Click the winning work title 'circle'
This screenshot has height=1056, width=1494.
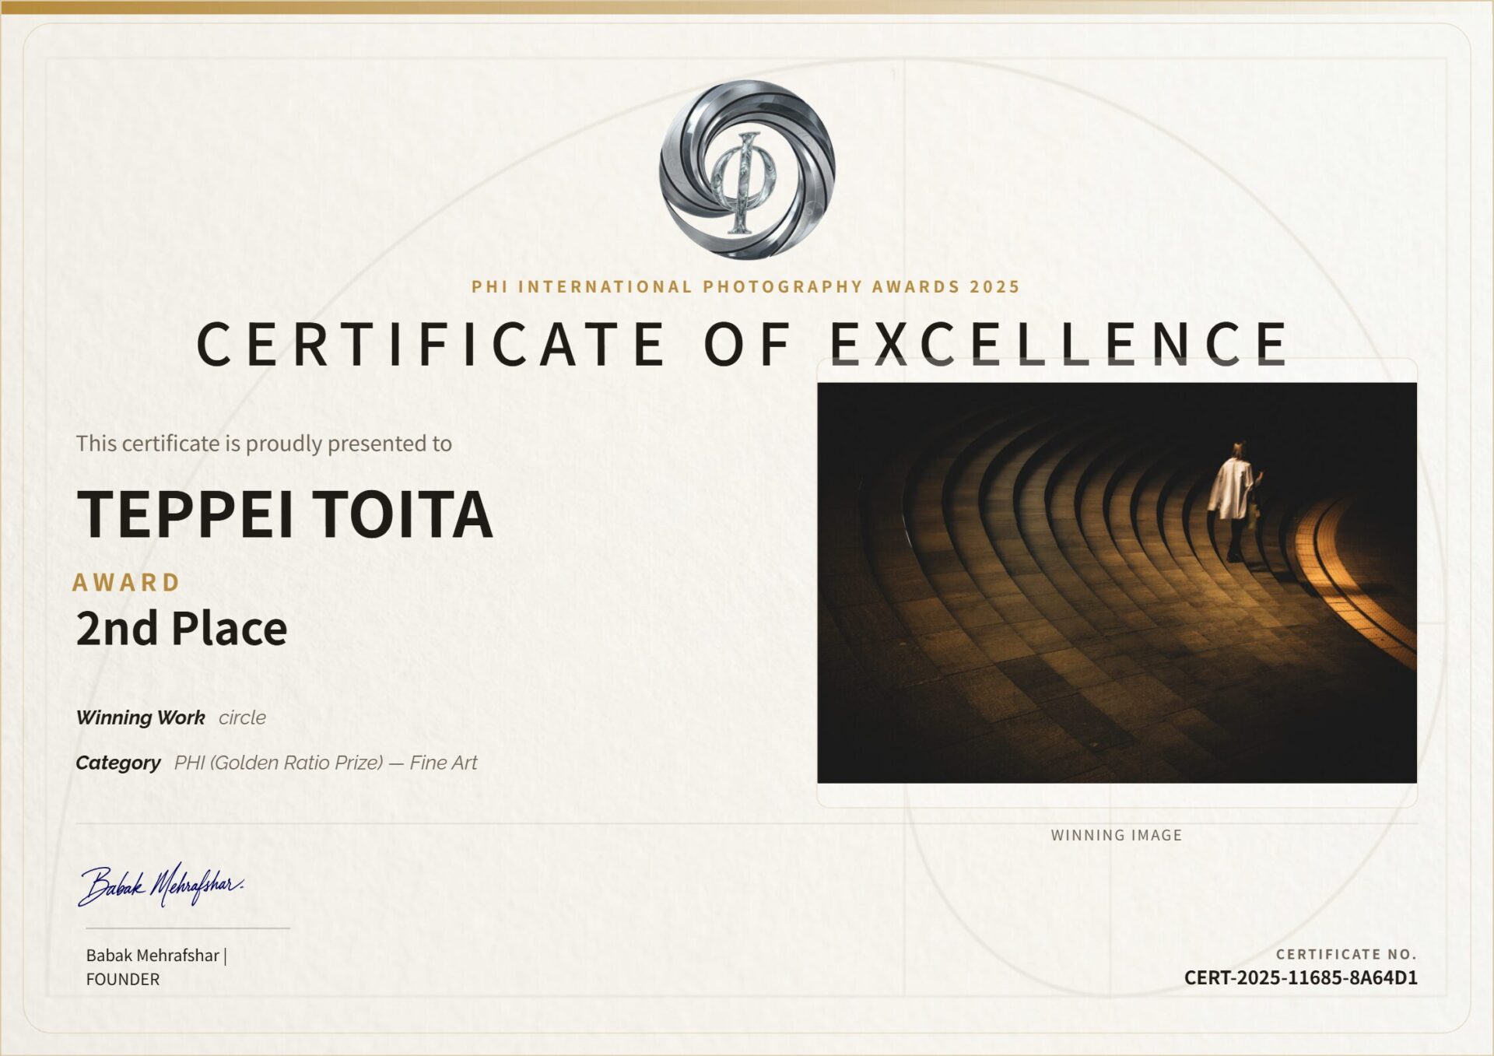242,717
